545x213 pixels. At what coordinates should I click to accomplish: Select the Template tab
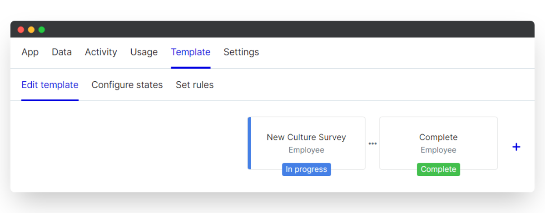click(x=191, y=52)
